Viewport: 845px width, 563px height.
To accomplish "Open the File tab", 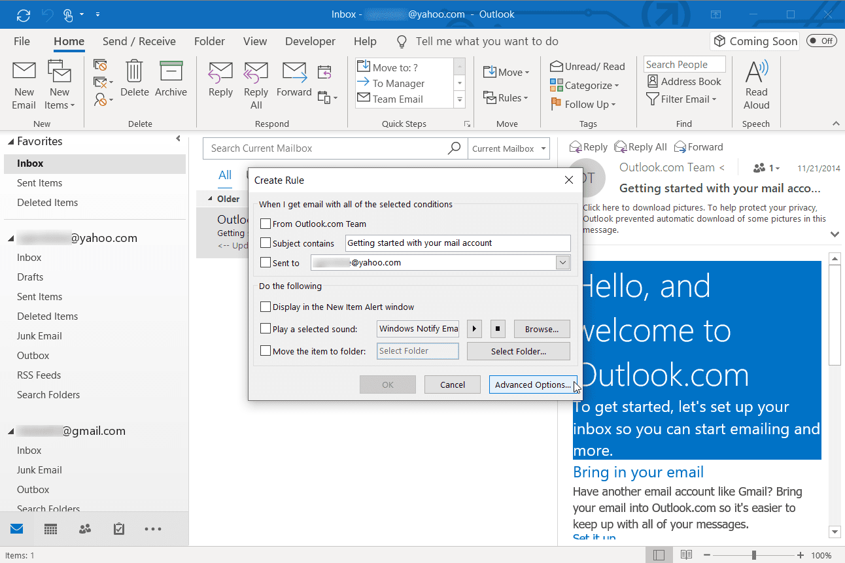I will pos(22,41).
